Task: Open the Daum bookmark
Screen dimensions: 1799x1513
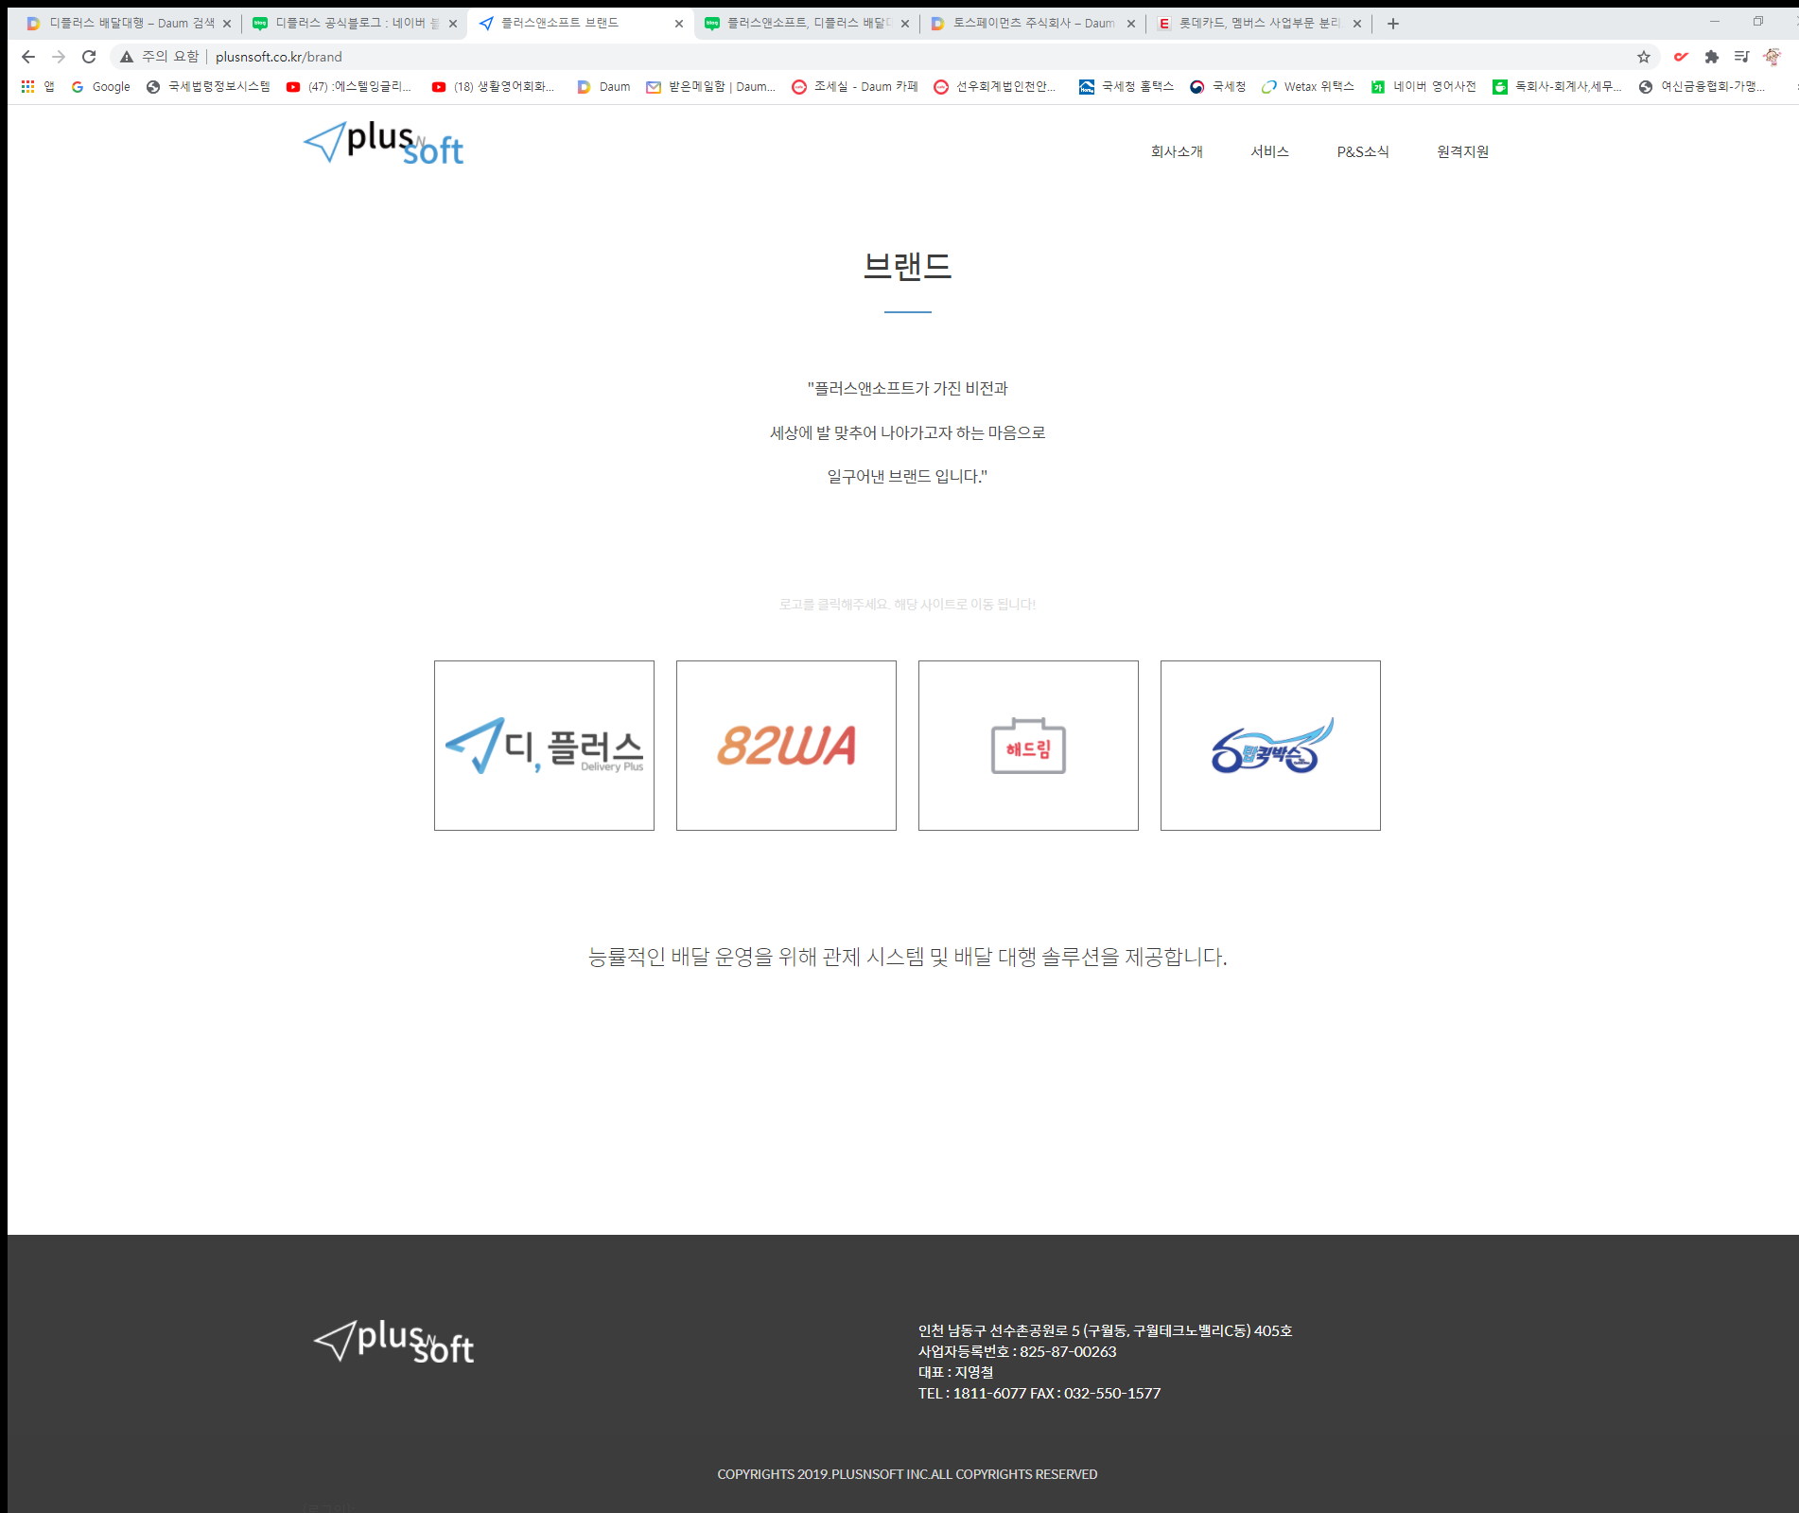Action: [x=603, y=86]
